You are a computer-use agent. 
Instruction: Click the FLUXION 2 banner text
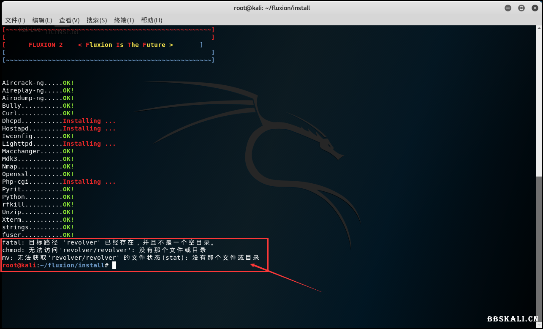(46, 45)
